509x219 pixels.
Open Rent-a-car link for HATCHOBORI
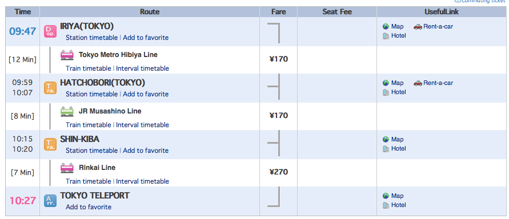coord(438,83)
